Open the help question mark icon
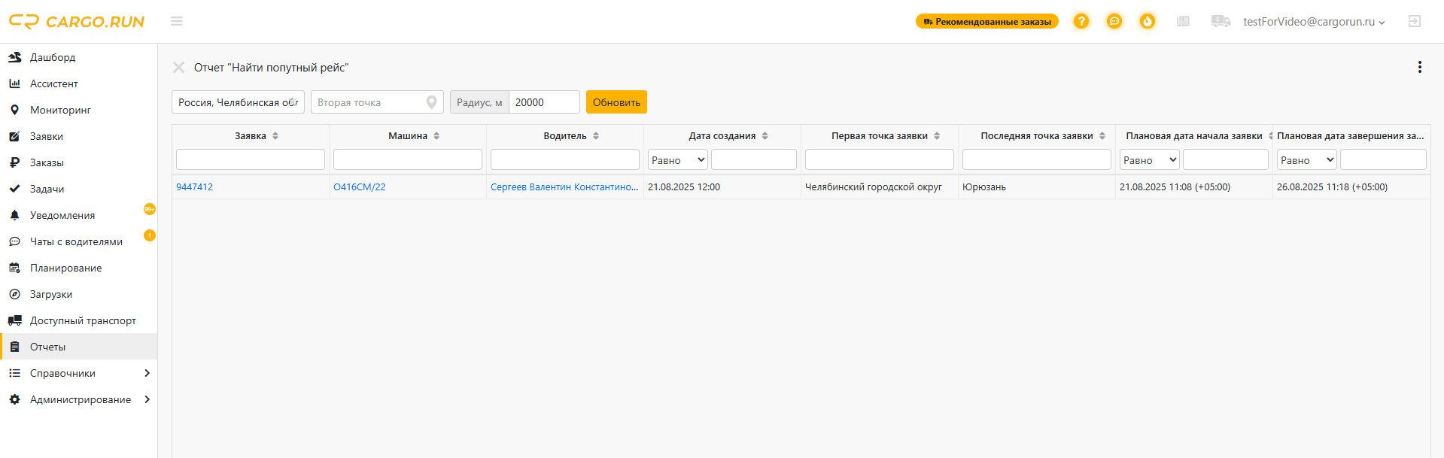The image size is (1444, 458). pyautogui.click(x=1081, y=21)
